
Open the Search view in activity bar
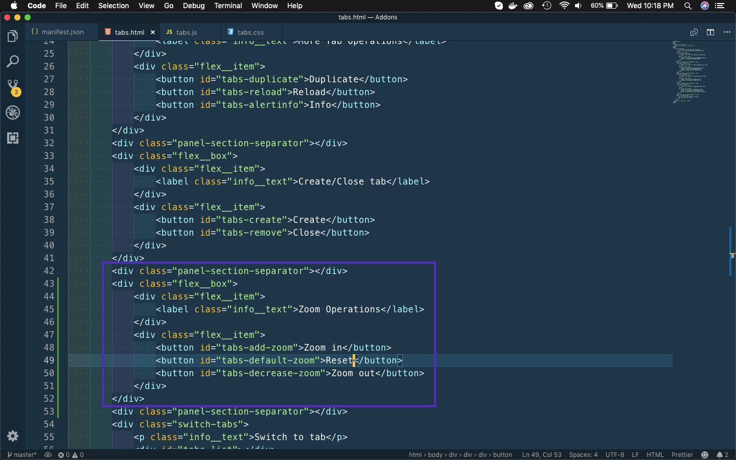[x=13, y=62]
